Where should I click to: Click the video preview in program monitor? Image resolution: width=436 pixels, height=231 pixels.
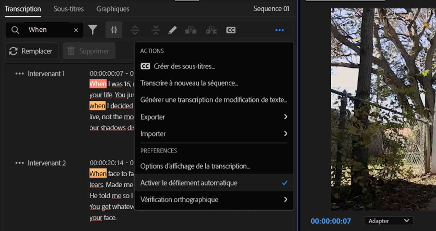(383, 109)
